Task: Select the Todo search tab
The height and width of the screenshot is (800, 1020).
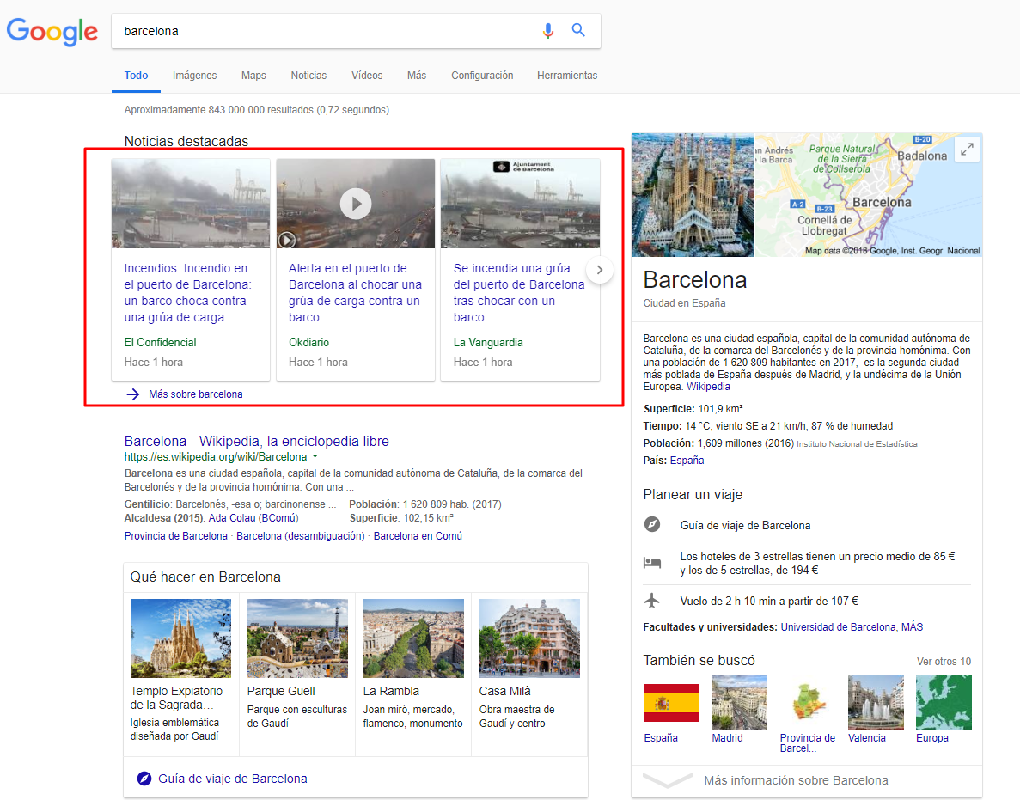Action: (x=136, y=76)
